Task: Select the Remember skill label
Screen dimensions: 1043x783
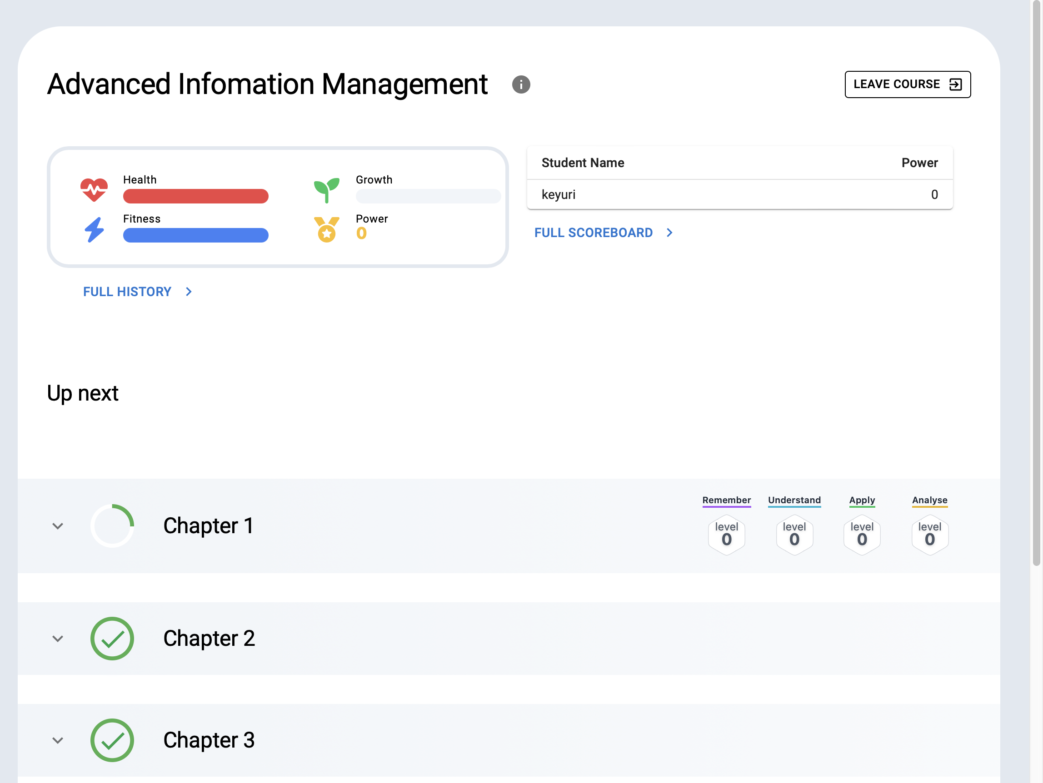Action: pos(727,501)
